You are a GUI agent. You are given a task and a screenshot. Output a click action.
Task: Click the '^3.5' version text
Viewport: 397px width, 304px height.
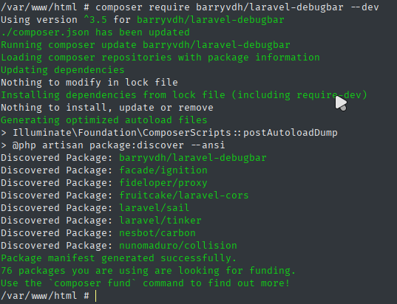[x=95, y=20]
